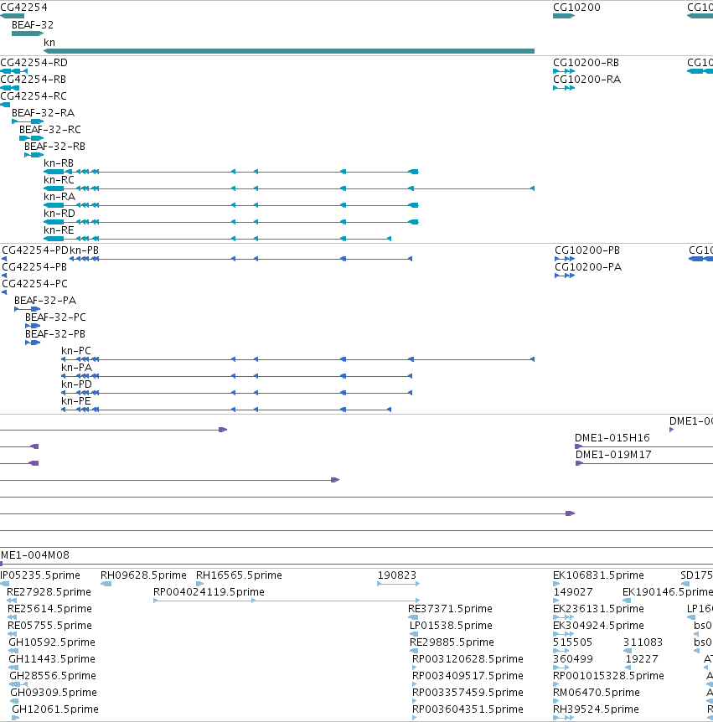Screen dimensions: 713x722
Task: Open EST IP05235.5prime
Action: (x=40, y=575)
